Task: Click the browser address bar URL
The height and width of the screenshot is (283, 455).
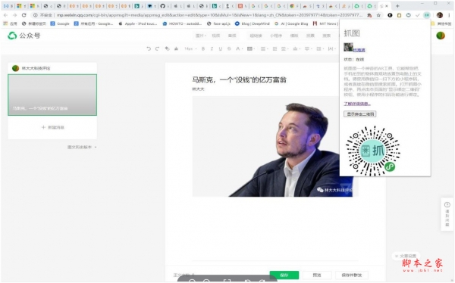Action: tap(209, 15)
